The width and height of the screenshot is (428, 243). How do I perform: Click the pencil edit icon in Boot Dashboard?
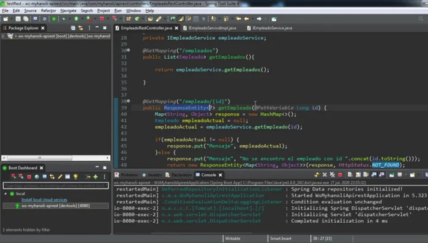(x=60, y=176)
